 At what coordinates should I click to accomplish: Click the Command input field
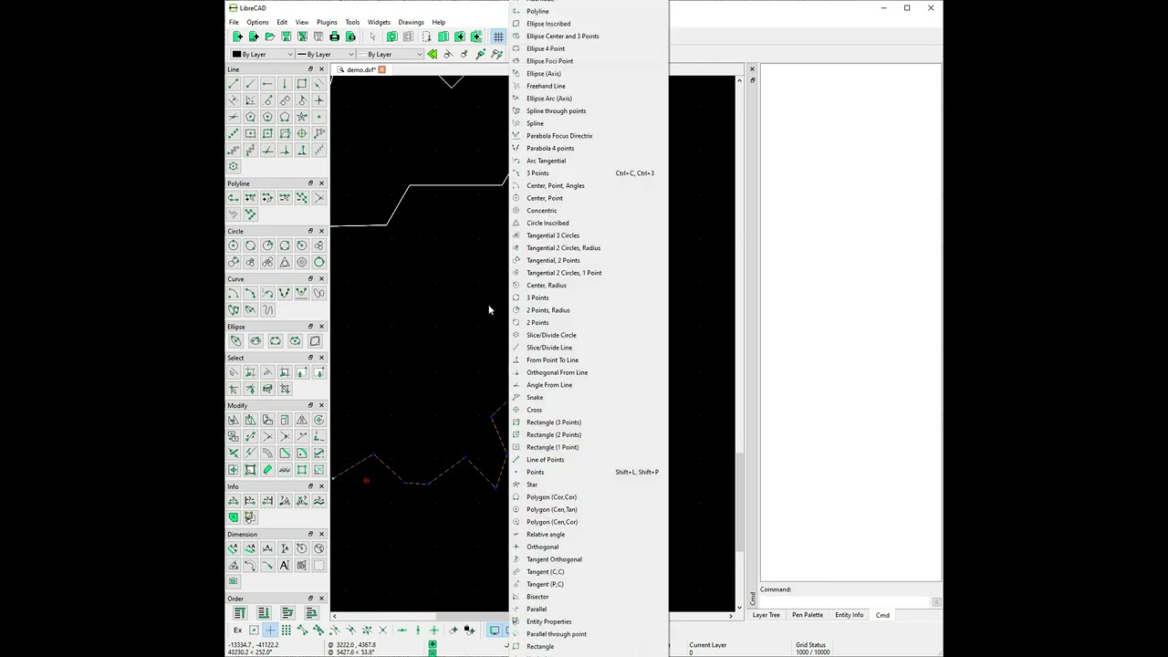click(845, 601)
